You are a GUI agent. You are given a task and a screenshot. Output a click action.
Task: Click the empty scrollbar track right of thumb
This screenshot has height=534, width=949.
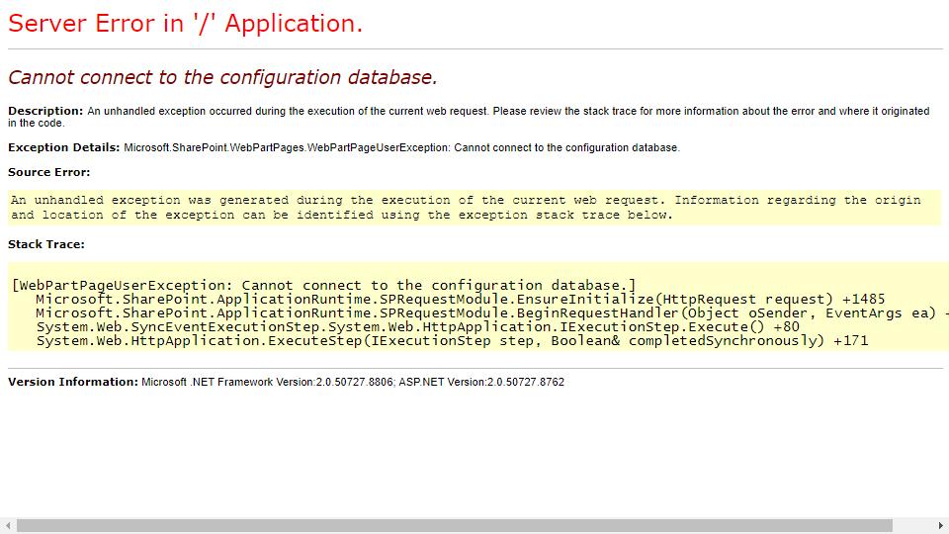pyautogui.click(x=912, y=526)
